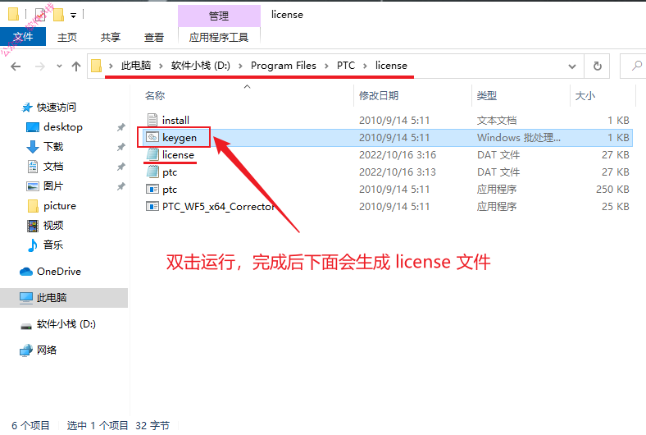
Task: Open the videos film icon in sidebar
Action: click(x=33, y=226)
